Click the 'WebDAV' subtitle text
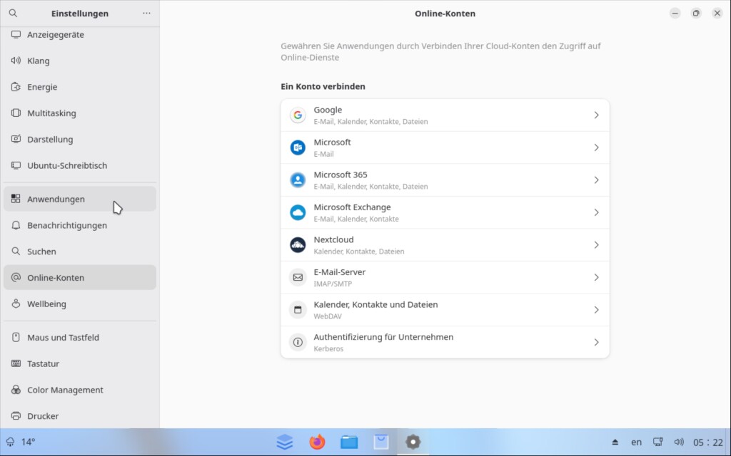 coord(328,316)
